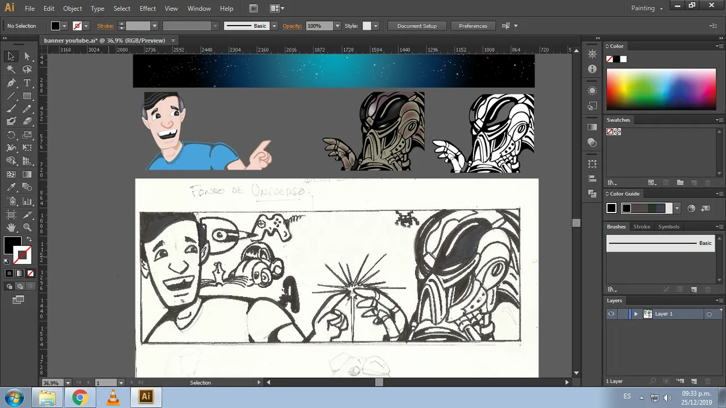
Task: Select the Gradient tool
Action: coord(27,175)
